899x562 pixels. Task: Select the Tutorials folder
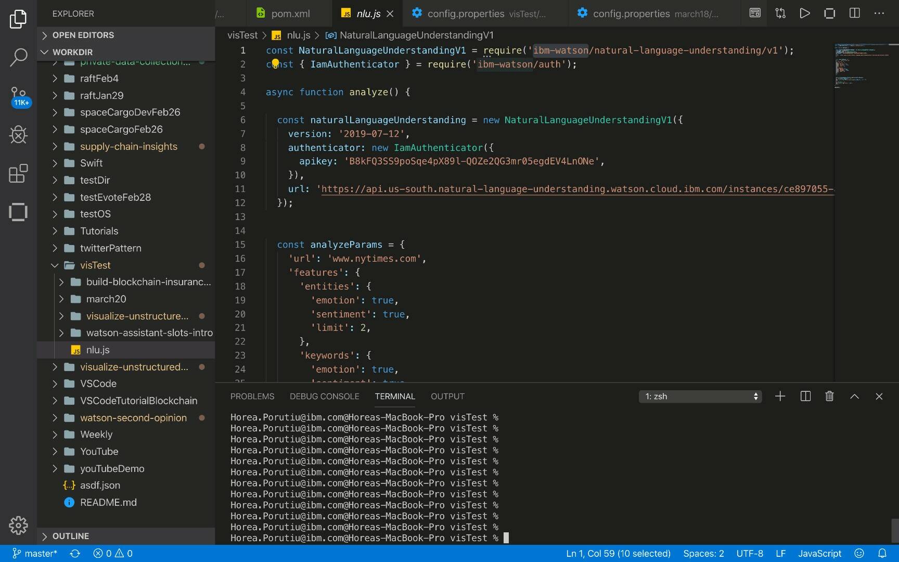pyautogui.click(x=126, y=231)
